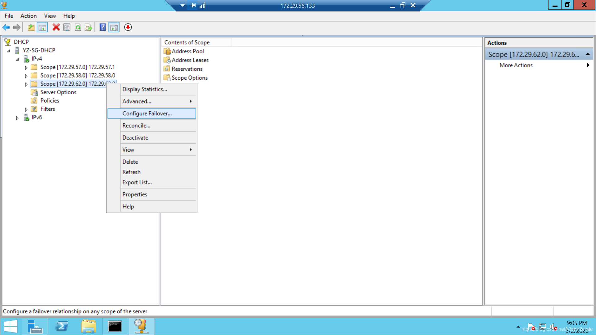
Task: Select Deactivate from context menu
Action: tap(135, 137)
